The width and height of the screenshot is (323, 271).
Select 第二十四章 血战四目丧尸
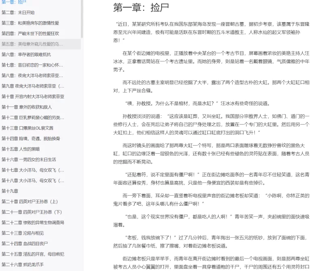[x=25, y=243]
